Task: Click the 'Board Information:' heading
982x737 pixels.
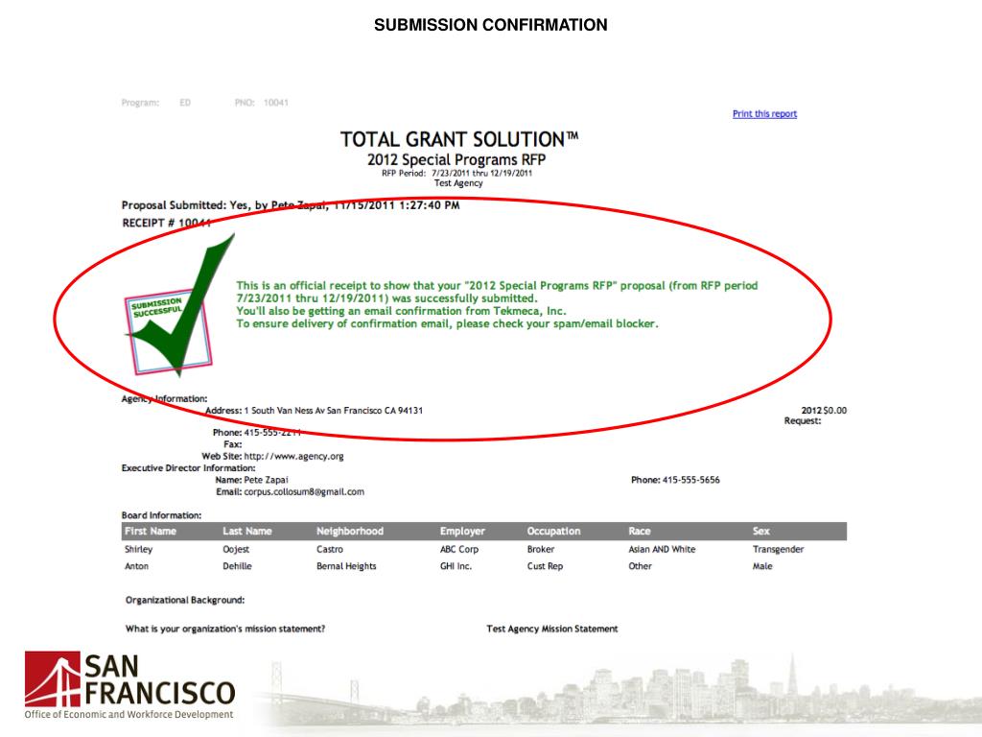Action: [161, 515]
